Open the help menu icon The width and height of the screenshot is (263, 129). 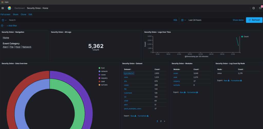click(254, 8)
